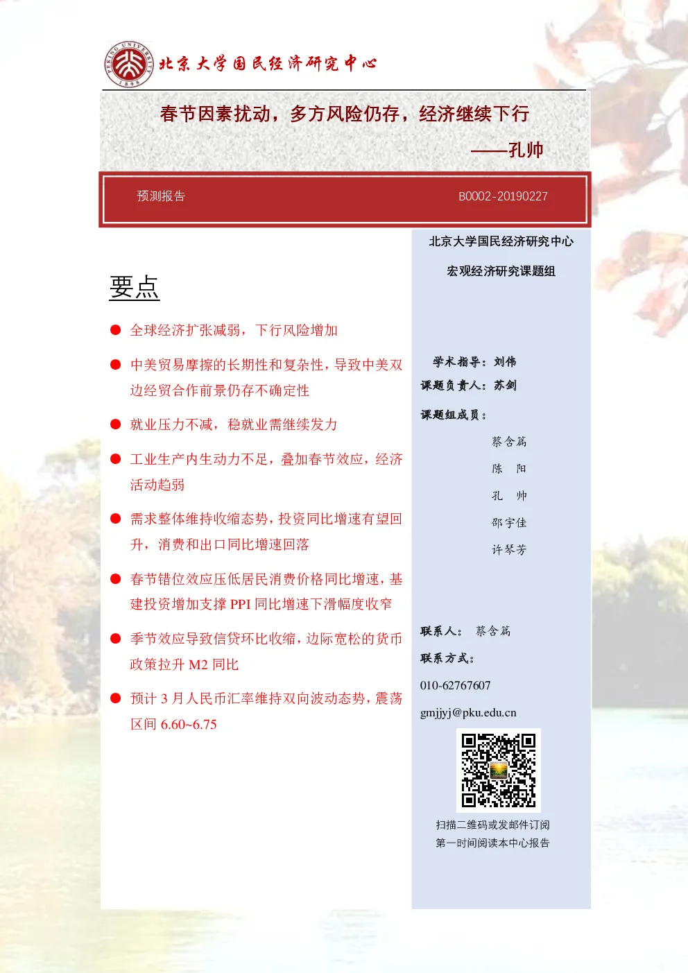
Task: Click the 联系人：蔡含篇 line
Action: pos(465,631)
